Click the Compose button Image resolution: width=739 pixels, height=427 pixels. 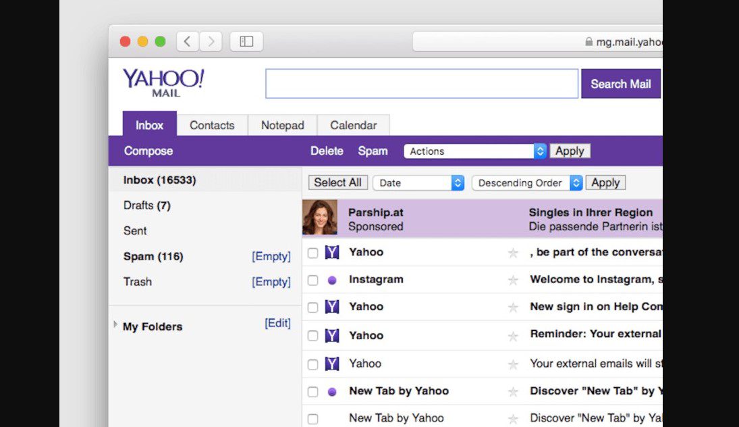[148, 151]
